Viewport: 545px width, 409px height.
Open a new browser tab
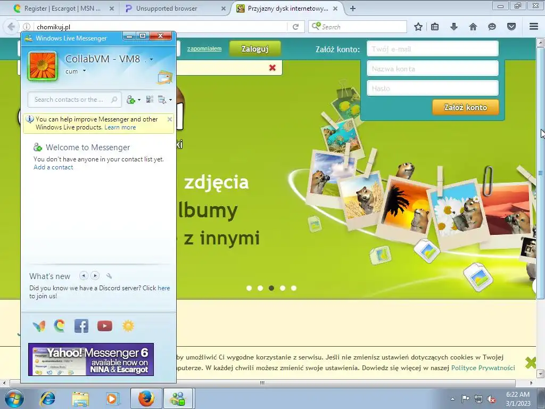[353, 9]
